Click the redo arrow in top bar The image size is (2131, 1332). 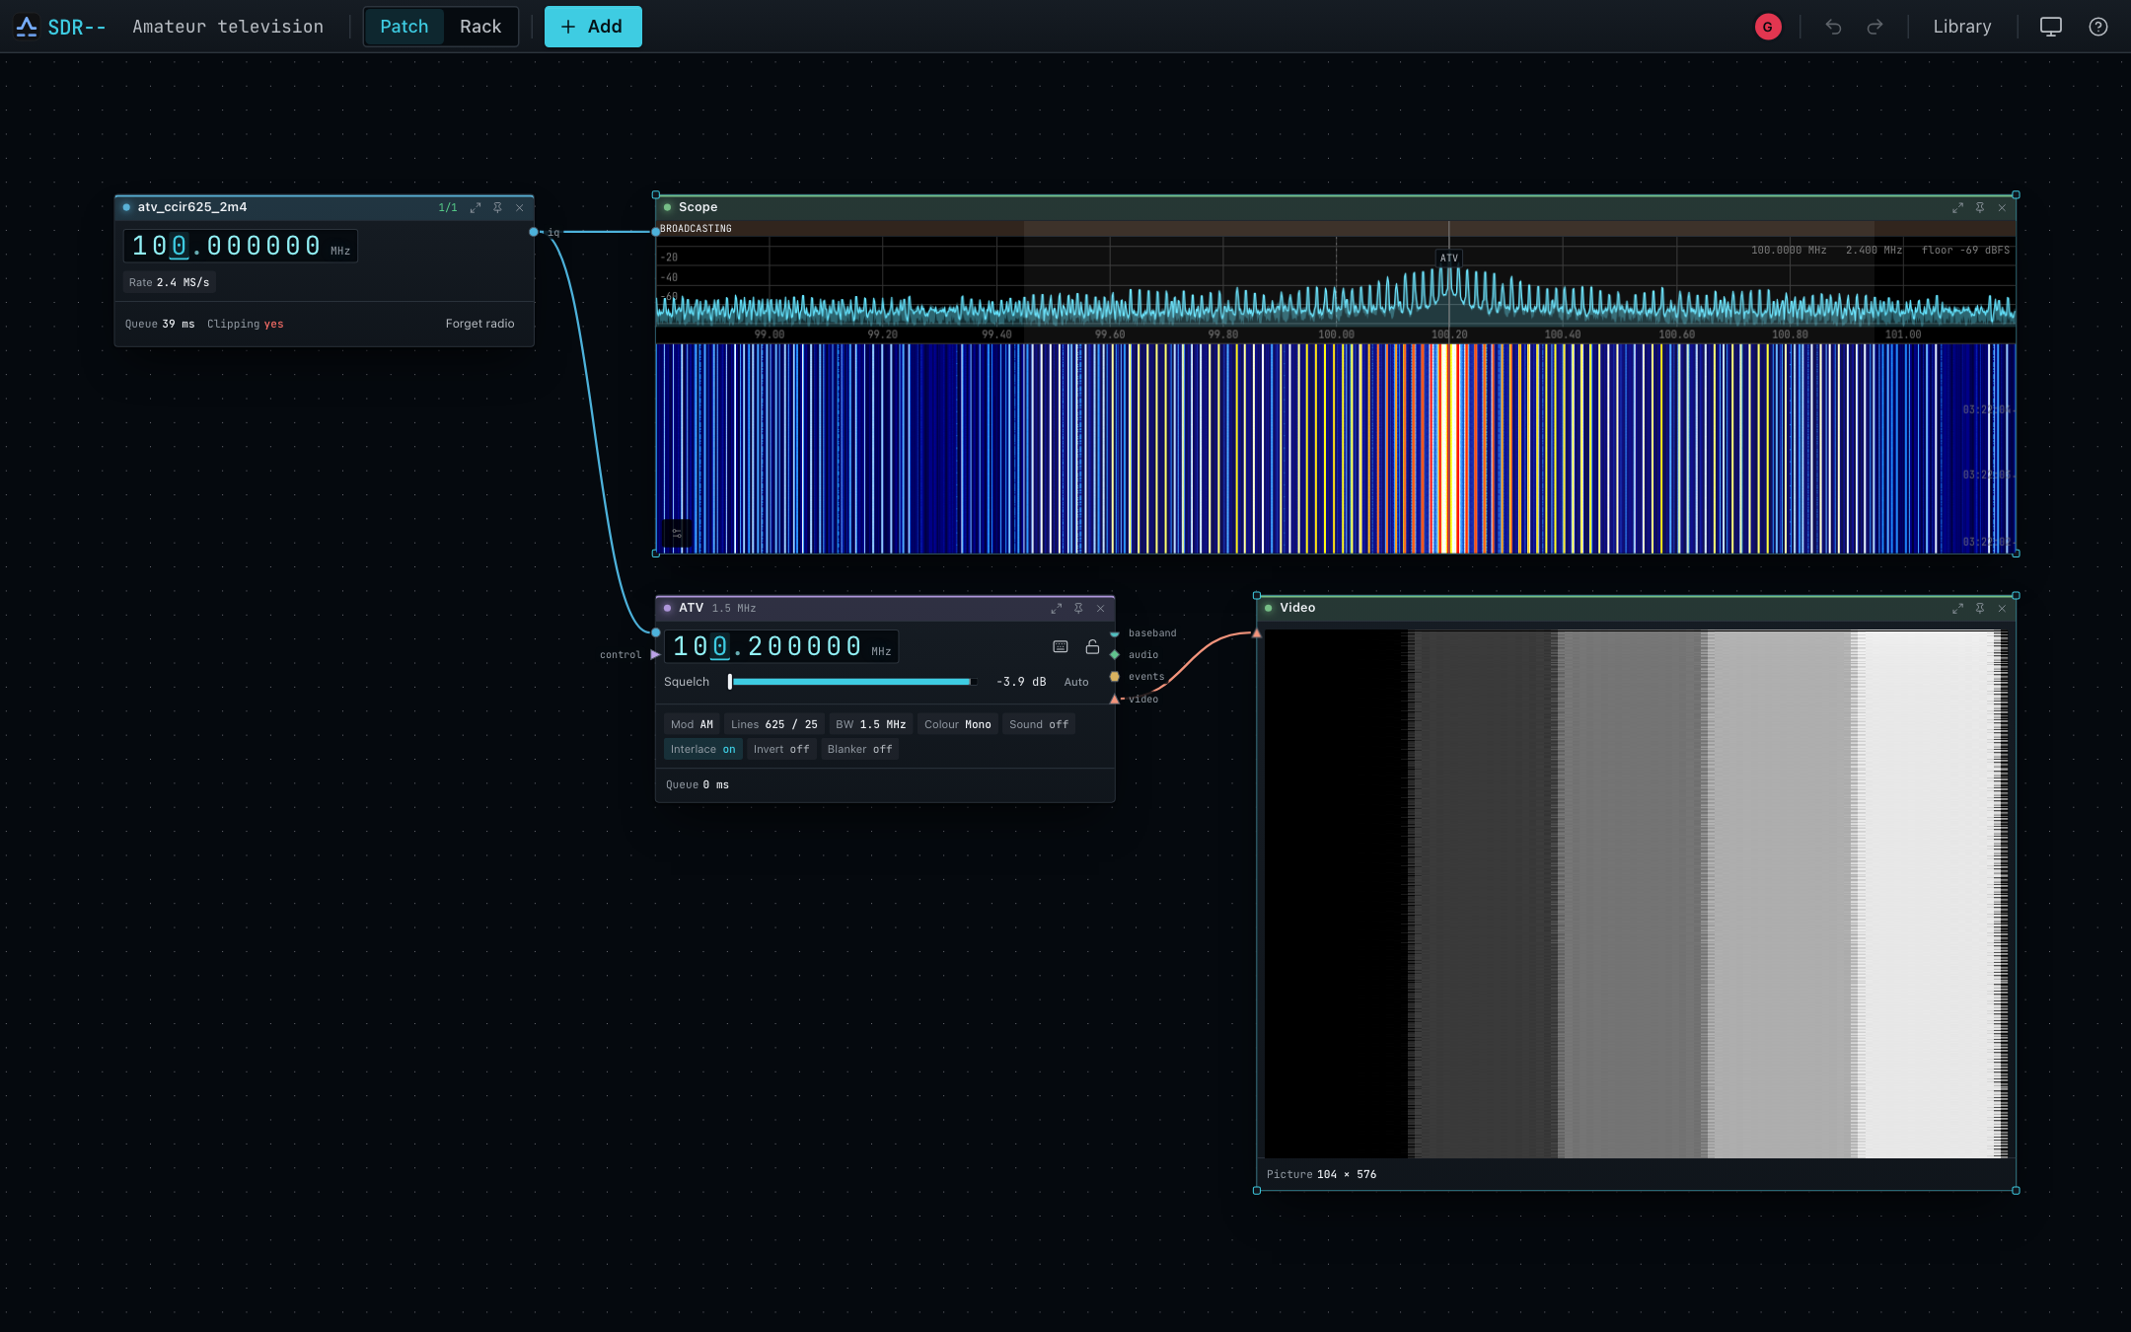[x=1875, y=27]
